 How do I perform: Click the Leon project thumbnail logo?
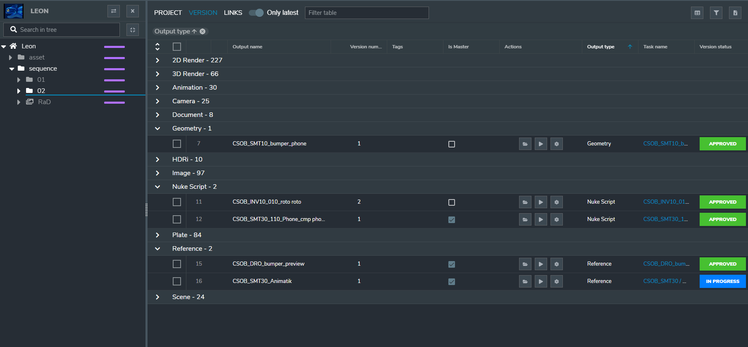14,11
